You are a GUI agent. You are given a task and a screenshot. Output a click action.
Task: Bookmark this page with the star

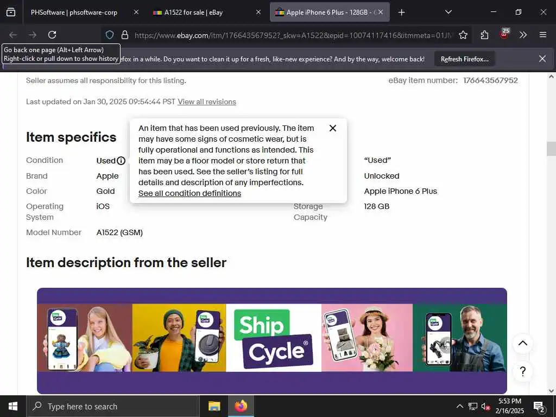pos(463,35)
